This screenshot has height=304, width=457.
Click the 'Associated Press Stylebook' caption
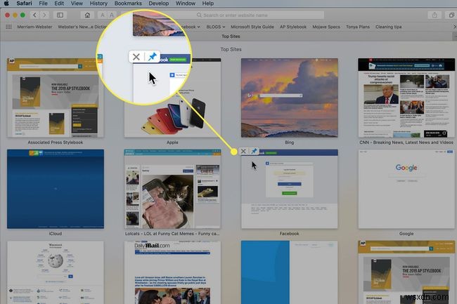(56, 143)
